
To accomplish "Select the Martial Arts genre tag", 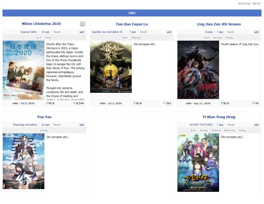I will pyautogui.click(x=230, y=130).
